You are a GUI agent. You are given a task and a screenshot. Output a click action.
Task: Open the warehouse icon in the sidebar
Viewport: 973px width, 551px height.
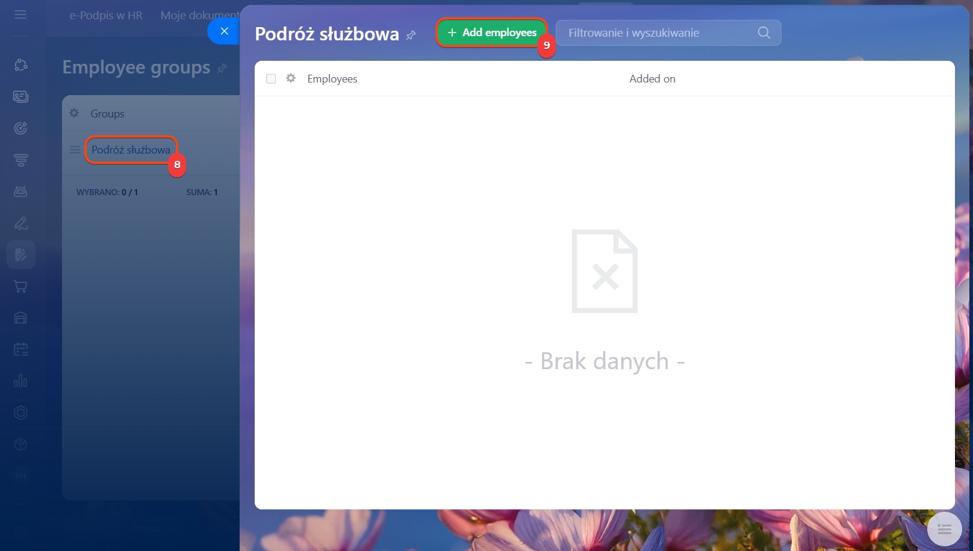pos(20,318)
